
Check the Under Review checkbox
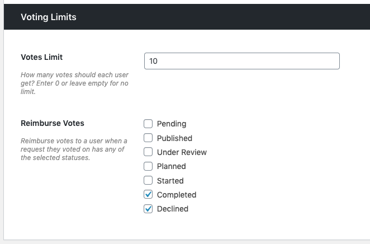(x=148, y=152)
